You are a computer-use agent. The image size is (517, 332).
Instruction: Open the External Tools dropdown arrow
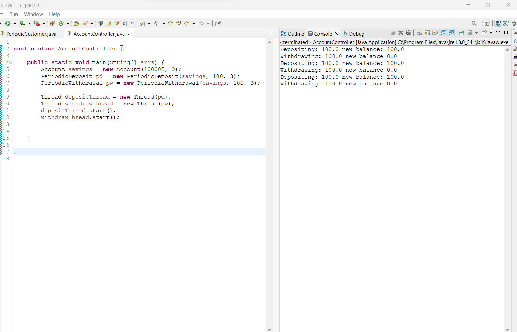pyautogui.click(x=44, y=23)
